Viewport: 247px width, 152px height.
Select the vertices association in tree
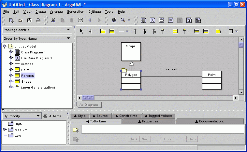click(27, 64)
